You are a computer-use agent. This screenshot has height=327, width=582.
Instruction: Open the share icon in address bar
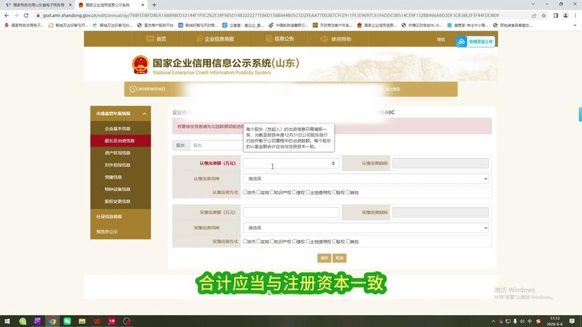coord(534,16)
